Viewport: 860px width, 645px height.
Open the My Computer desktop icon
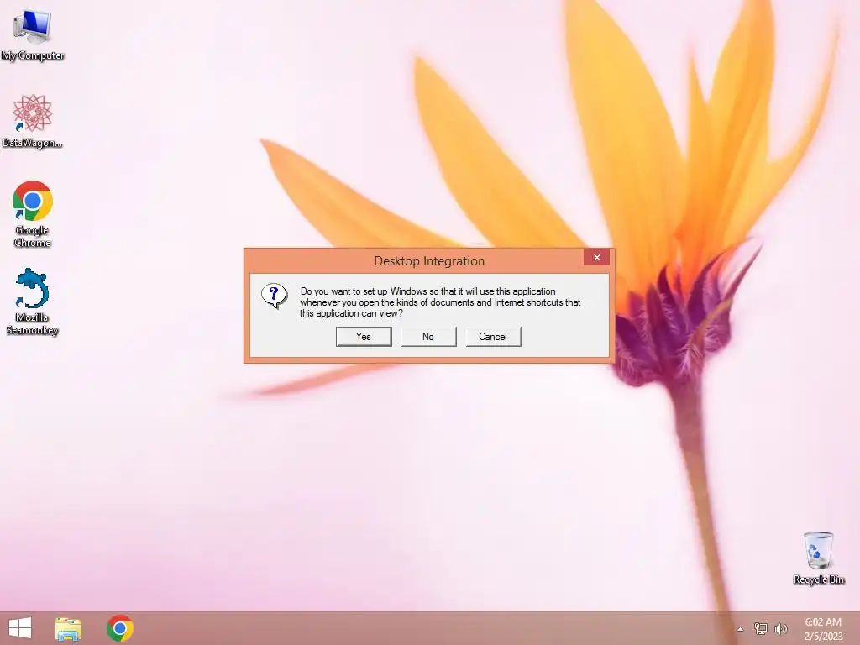coord(33,34)
